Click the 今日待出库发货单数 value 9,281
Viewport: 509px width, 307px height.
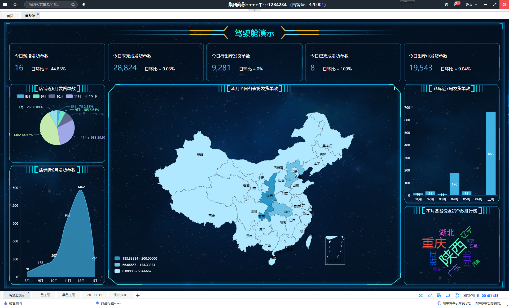tap(221, 68)
